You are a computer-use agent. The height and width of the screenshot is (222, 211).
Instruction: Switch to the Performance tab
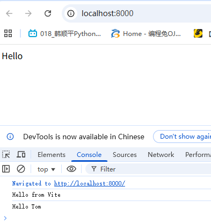tap(198, 155)
